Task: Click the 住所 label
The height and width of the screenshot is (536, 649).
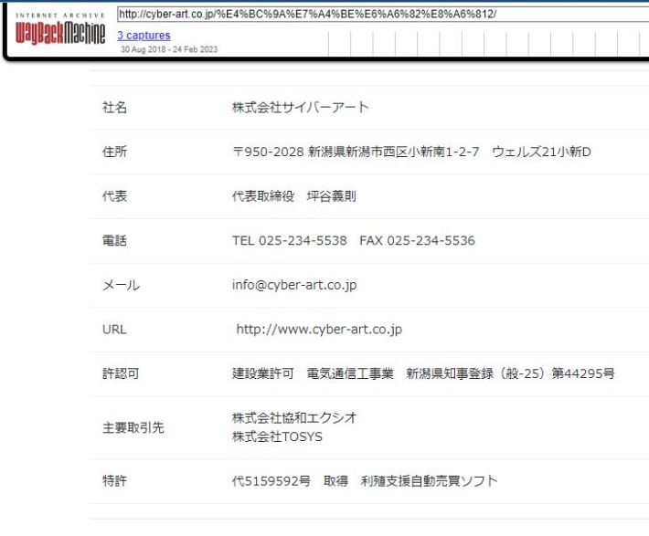Action: 114,152
